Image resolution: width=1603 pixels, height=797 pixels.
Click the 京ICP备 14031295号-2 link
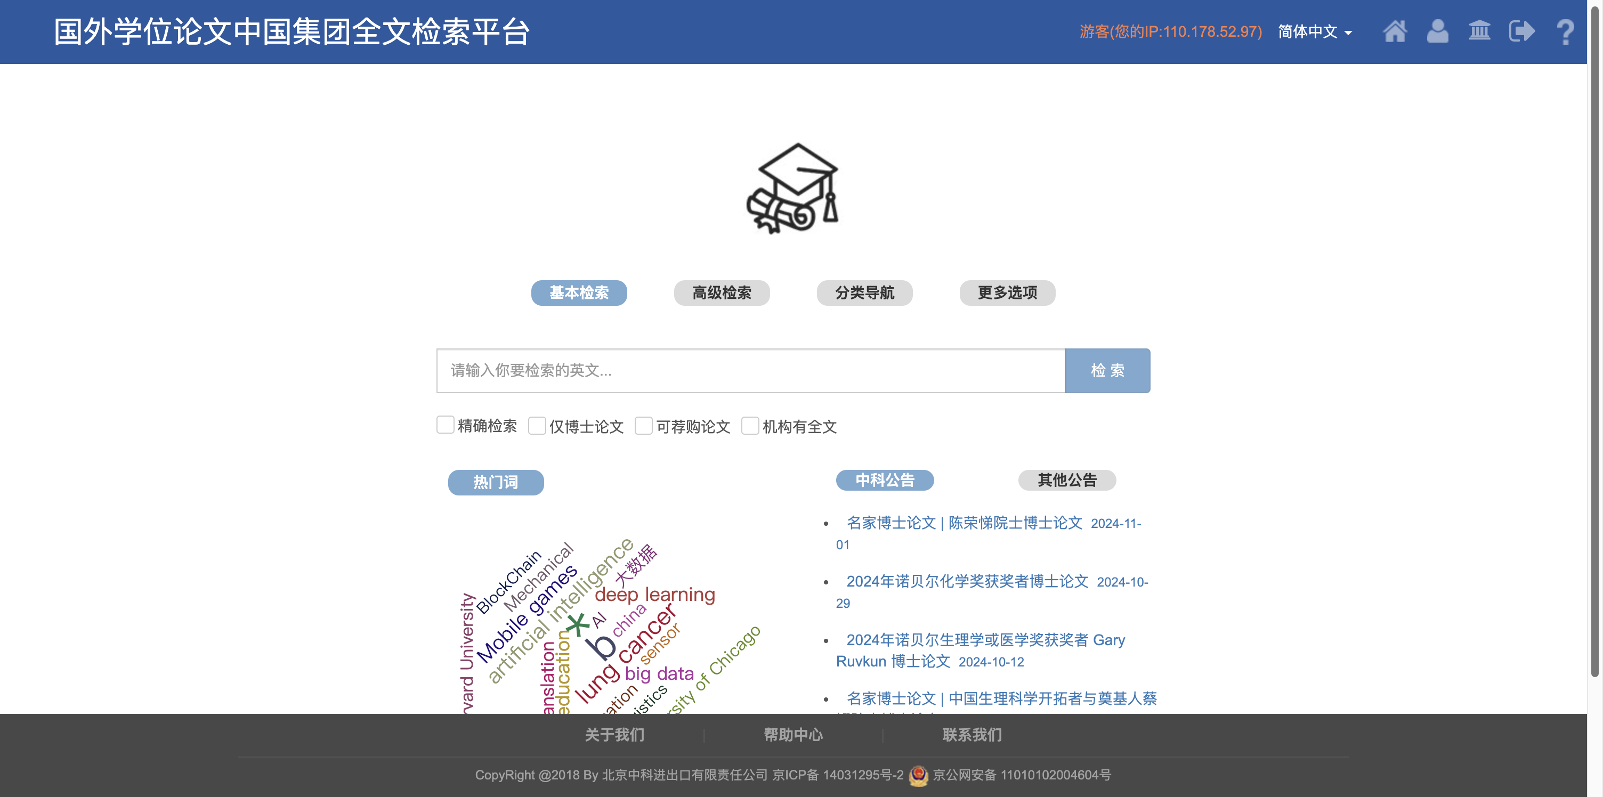(x=838, y=775)
